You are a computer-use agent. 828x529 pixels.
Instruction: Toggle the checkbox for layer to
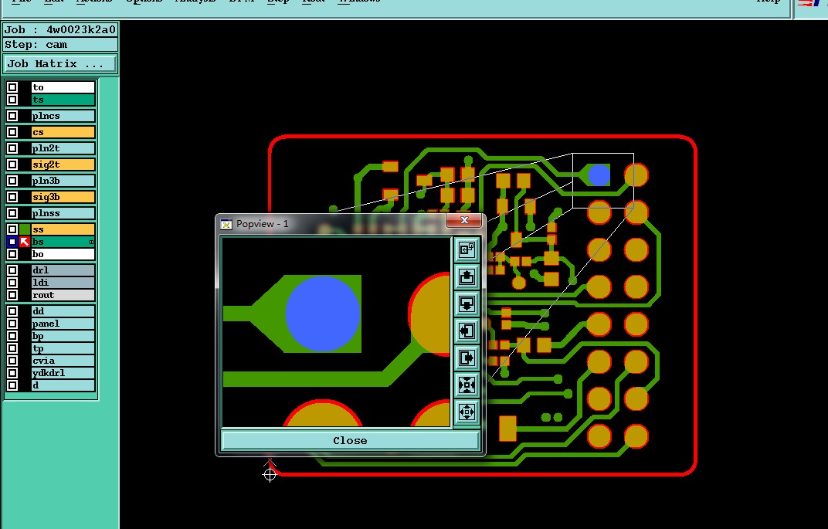point(12,87)
